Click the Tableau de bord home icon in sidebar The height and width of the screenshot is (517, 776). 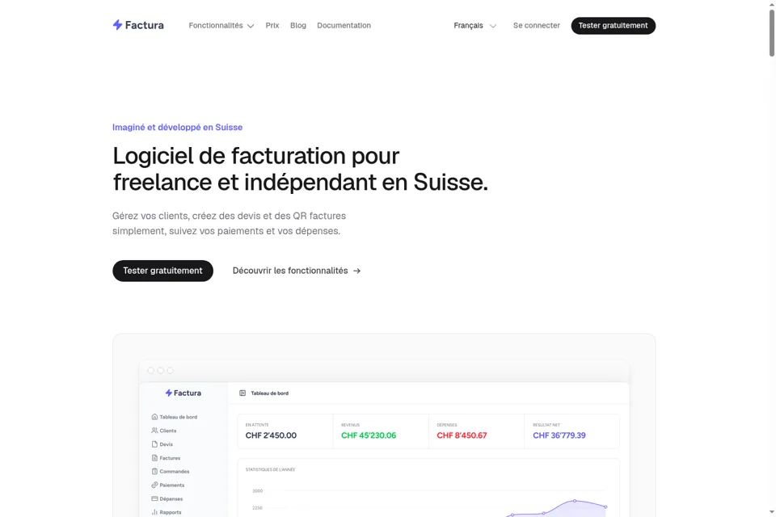coord(154,417)
